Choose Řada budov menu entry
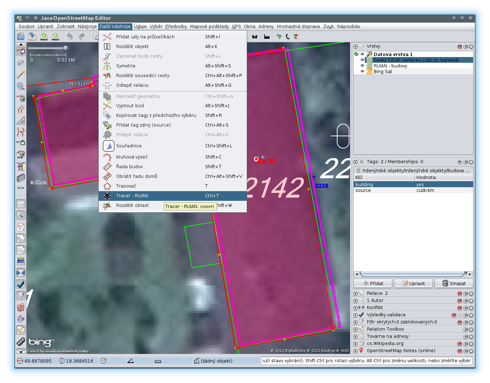The width and height of the screenshot is (490, 383). [173, 166]
